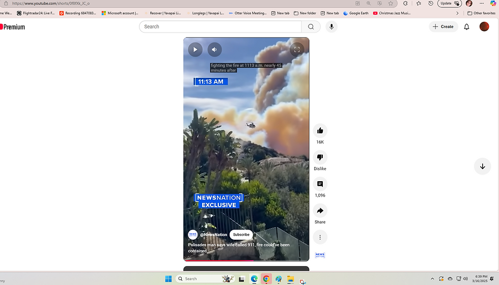Image resolution: width=499 pixels, height=285 pixels.
Task: Open the YouTube account avatar menu
Action: click(484, 26)
